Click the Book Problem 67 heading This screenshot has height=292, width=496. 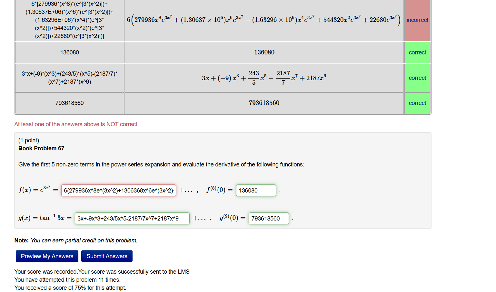(41, 148)
